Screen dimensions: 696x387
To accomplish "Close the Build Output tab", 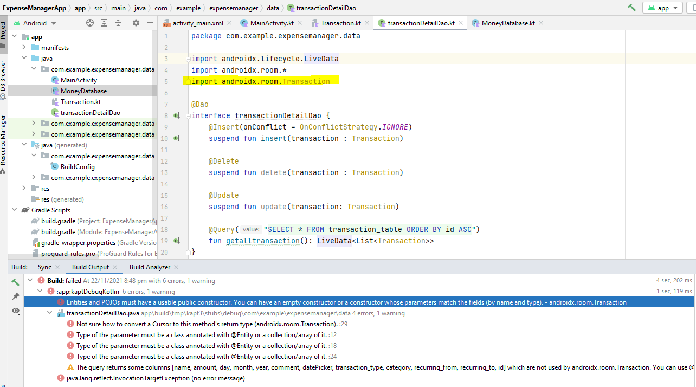I will (x=115, y=267).
